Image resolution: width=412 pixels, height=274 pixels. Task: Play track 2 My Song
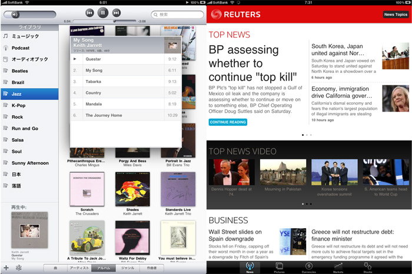pyautogui.click(x=126, y=71)
